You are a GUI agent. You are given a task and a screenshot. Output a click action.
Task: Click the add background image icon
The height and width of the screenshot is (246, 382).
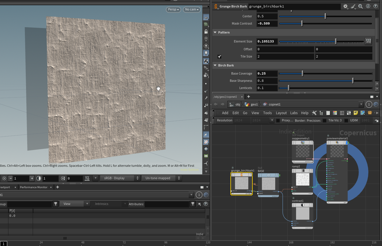(x=363, y=113)
